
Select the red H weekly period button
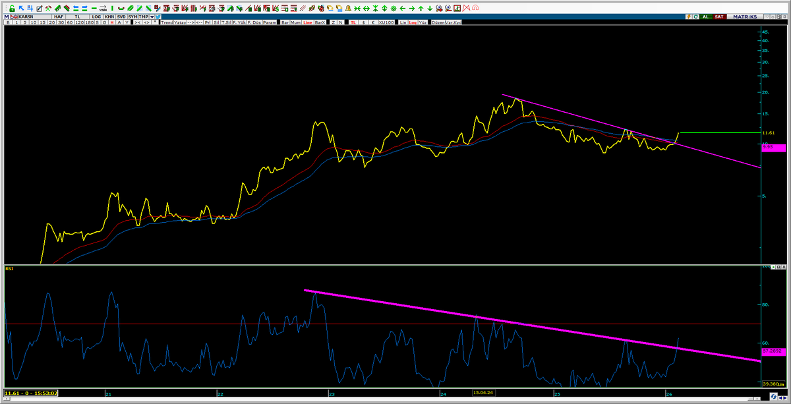pyautogui.click(x=112, y=22)
